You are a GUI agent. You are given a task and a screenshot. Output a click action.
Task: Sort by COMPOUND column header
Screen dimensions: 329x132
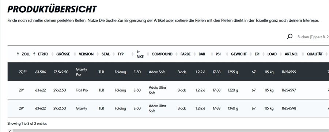[162, 54]
